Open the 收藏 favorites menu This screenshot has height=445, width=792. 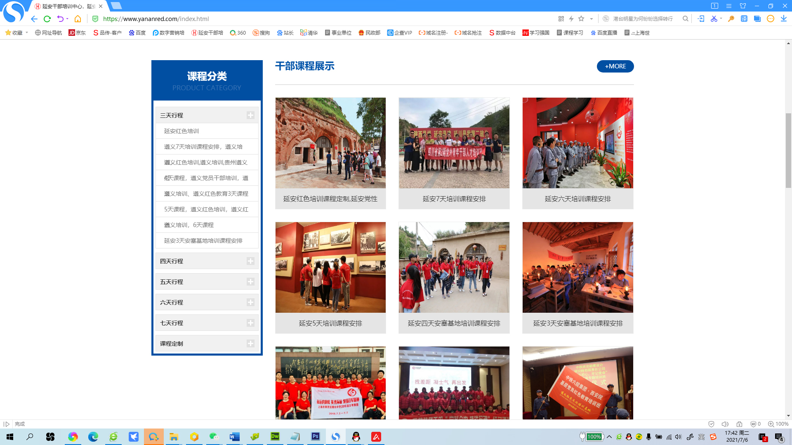pos(16,32)
